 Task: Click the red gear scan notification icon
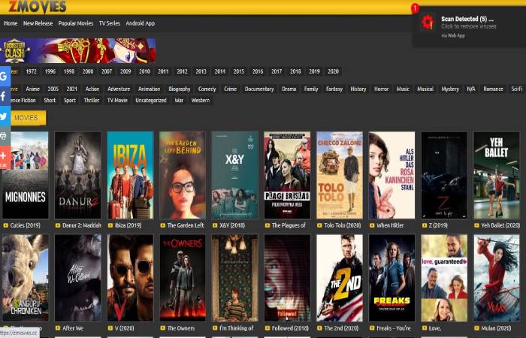(428, 23)
